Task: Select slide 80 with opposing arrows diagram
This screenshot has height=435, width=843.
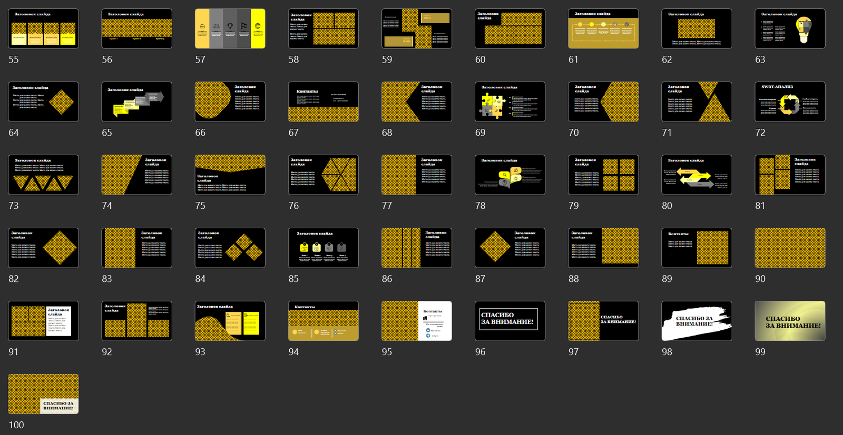Action: [x=697, y=175]
